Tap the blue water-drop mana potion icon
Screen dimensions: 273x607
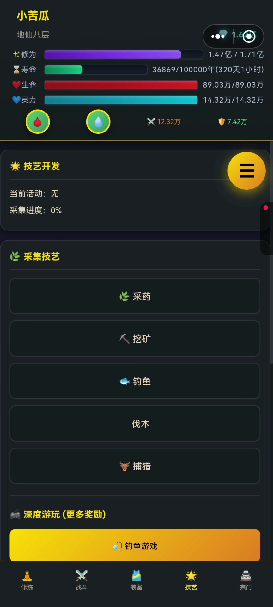[98, 122]
